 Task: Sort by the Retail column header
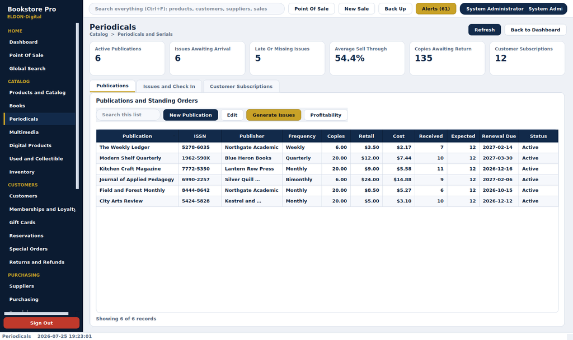point(366,136)
